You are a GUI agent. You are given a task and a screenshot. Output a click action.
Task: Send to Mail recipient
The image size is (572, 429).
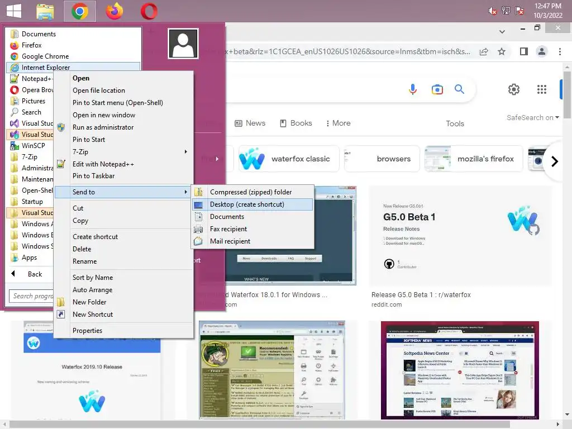coord(252,241)
